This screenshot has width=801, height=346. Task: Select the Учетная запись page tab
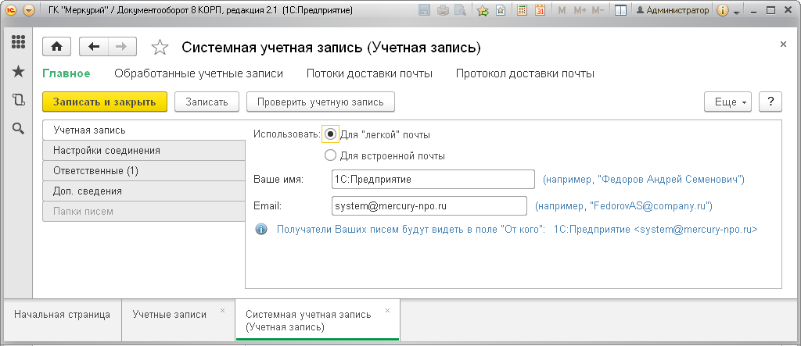(144, 130)
